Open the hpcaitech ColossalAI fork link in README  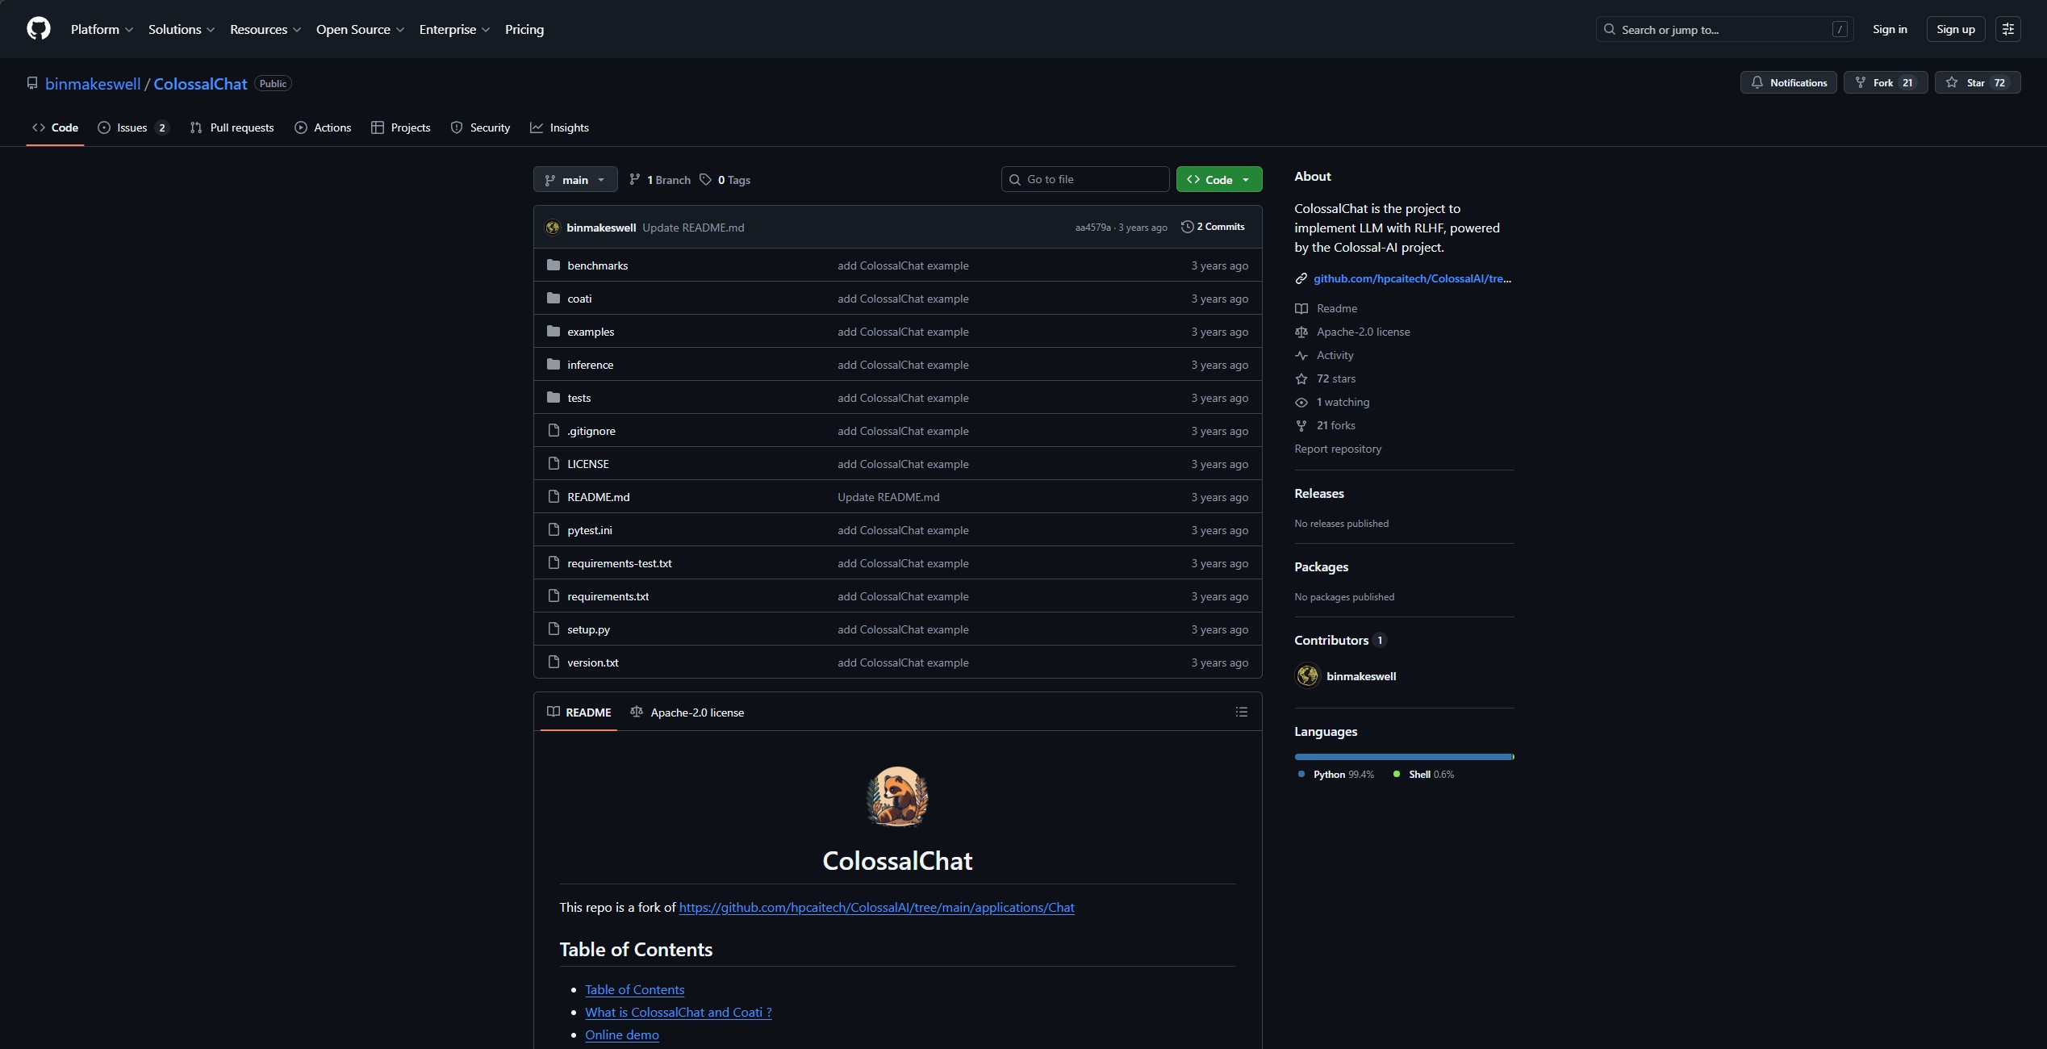click(x=876, y=907)
